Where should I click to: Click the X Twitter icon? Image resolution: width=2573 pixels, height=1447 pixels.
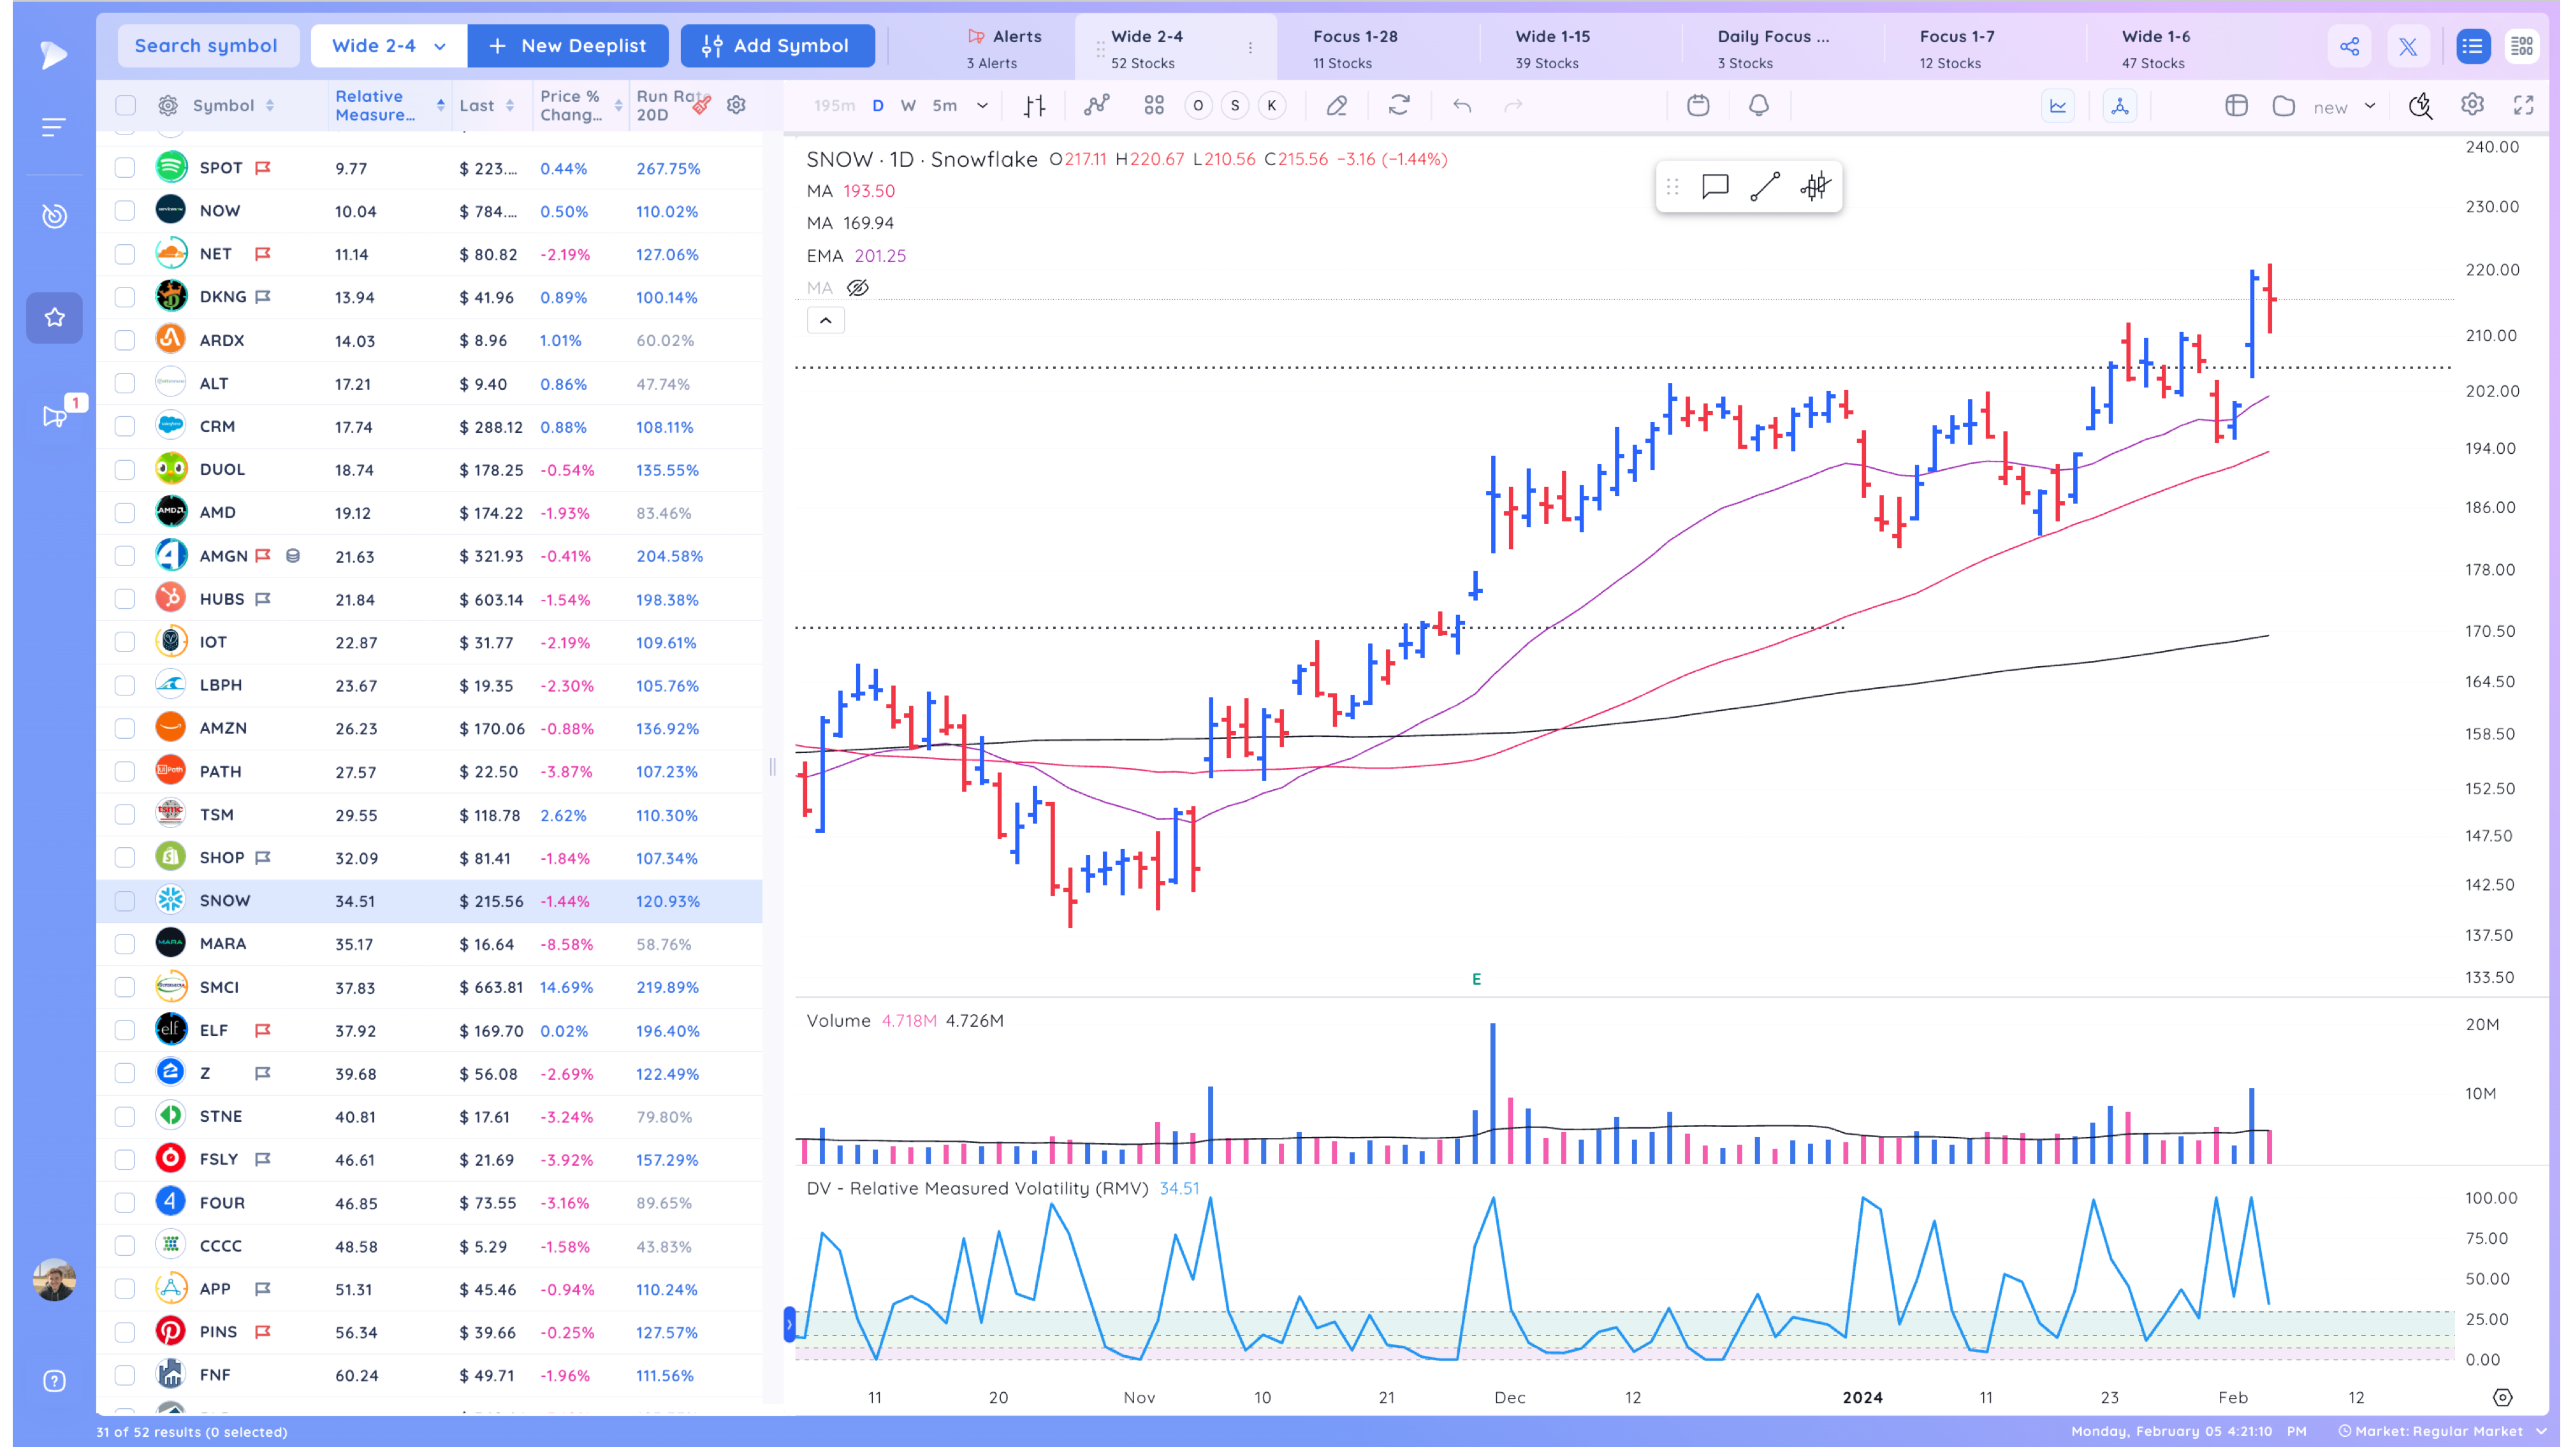pos(2408,46)
